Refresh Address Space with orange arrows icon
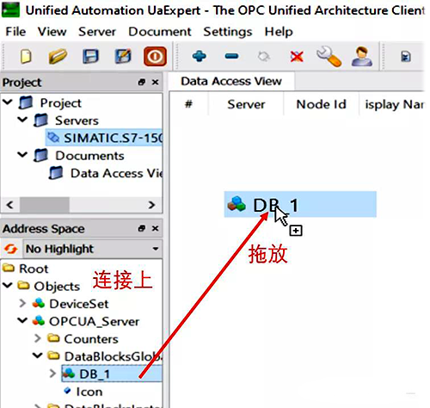This screenshot has height=408, width=430. 11,249
